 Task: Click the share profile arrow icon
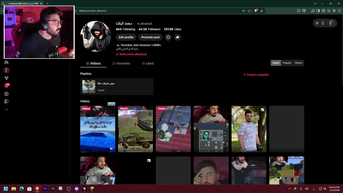pyautogui.click(x=177, y=37)
